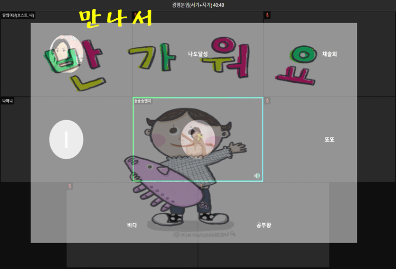Click the meeting title 광명분임(서기+지기) 40:49
The image size is (396, 269).
[x=198, y=5]
